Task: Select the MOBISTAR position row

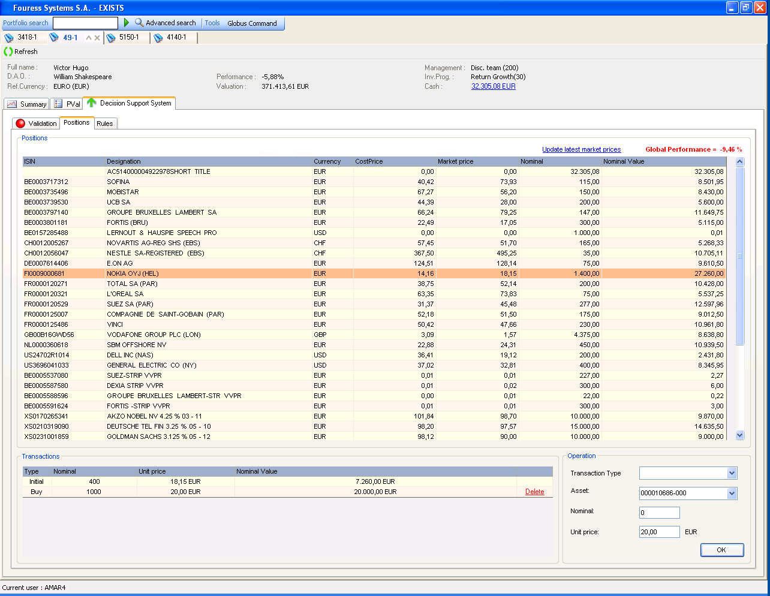Action: 374,192
